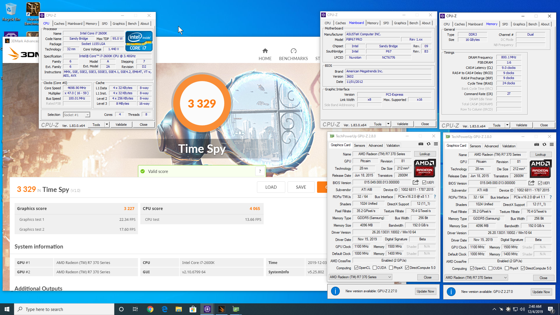Launch Google Chrome from taskbar
560x315 pixels.
(x=150, y=309)
